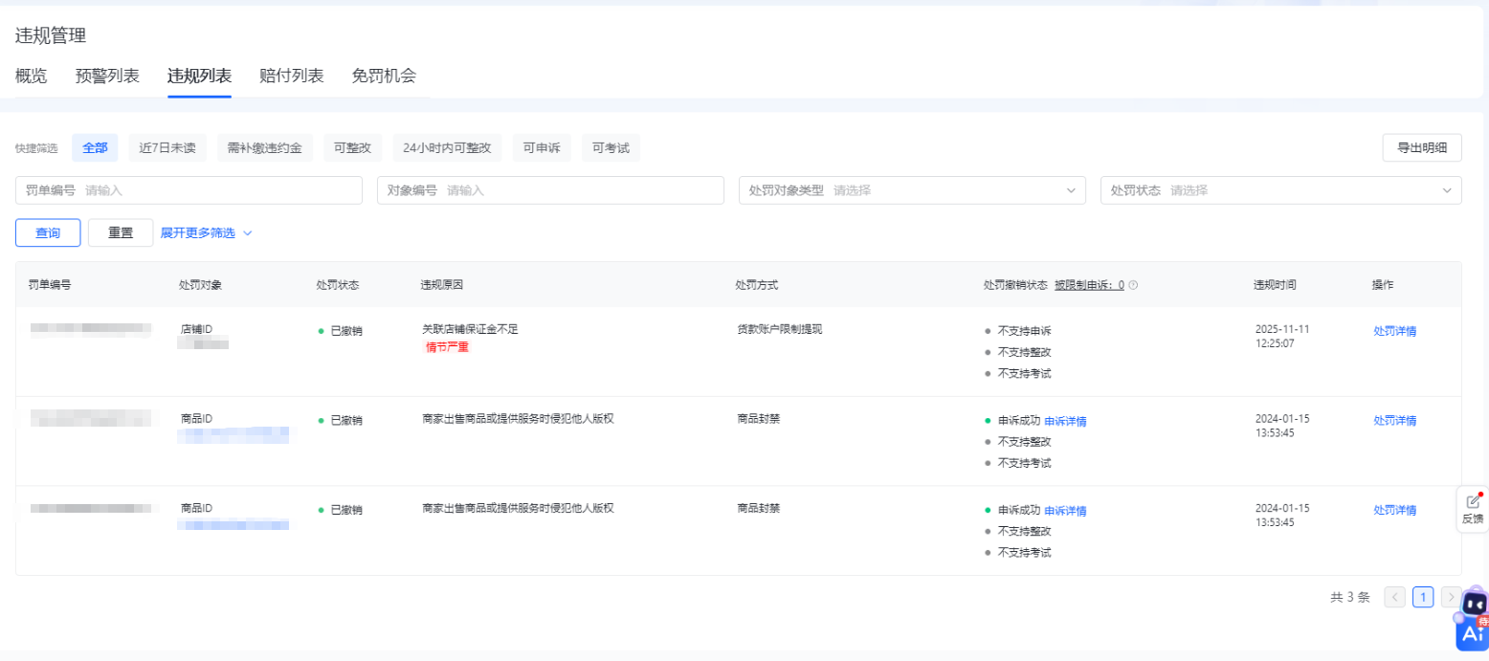The width and height of the screenshot is (1489, 661).
Task: Click the 反馈 feedback edit icon
Action: point(1473,502)
